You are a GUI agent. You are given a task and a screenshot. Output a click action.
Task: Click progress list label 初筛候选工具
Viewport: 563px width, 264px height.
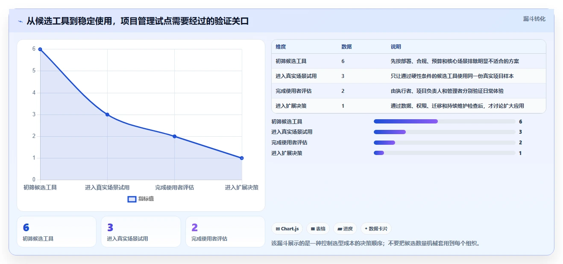(287, 122)
